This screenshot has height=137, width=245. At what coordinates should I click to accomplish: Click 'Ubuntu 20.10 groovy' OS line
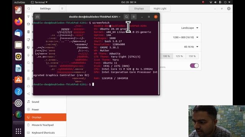click(114, 29)
